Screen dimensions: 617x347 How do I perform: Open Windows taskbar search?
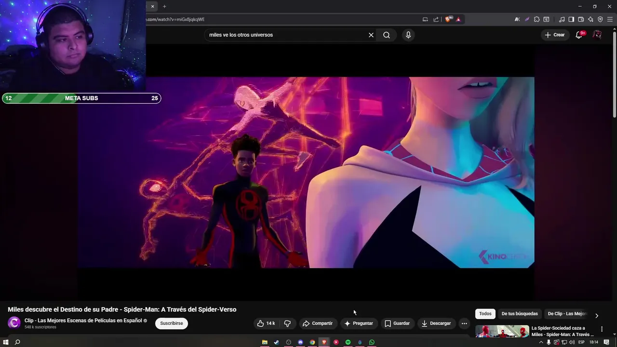17,342
